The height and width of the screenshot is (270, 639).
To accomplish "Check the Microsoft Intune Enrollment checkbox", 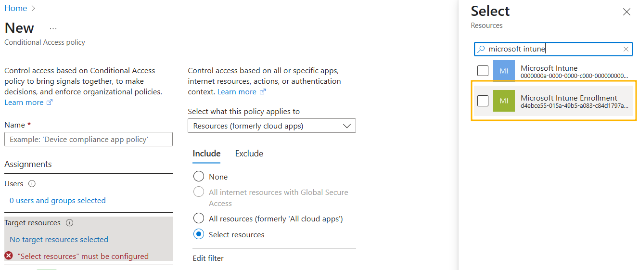I will pos(483,101).
